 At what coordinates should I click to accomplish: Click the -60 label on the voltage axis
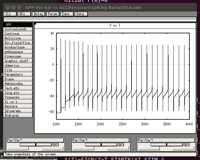point(52,112)
